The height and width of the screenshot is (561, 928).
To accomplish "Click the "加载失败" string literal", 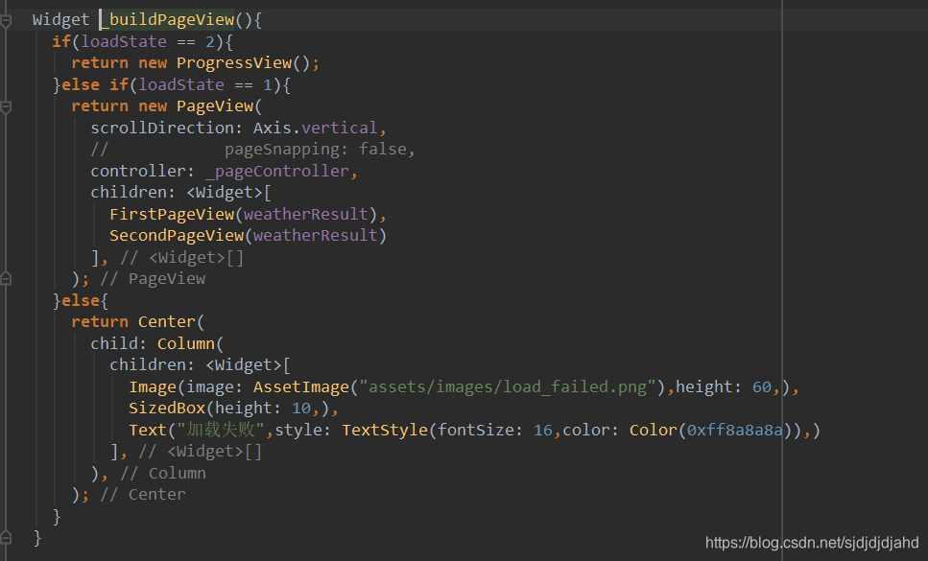I will pyautogui.click(x=220, y=430).
